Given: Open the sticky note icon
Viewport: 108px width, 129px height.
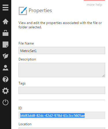Looking at the screenshot, I should [x=5, y=45].
